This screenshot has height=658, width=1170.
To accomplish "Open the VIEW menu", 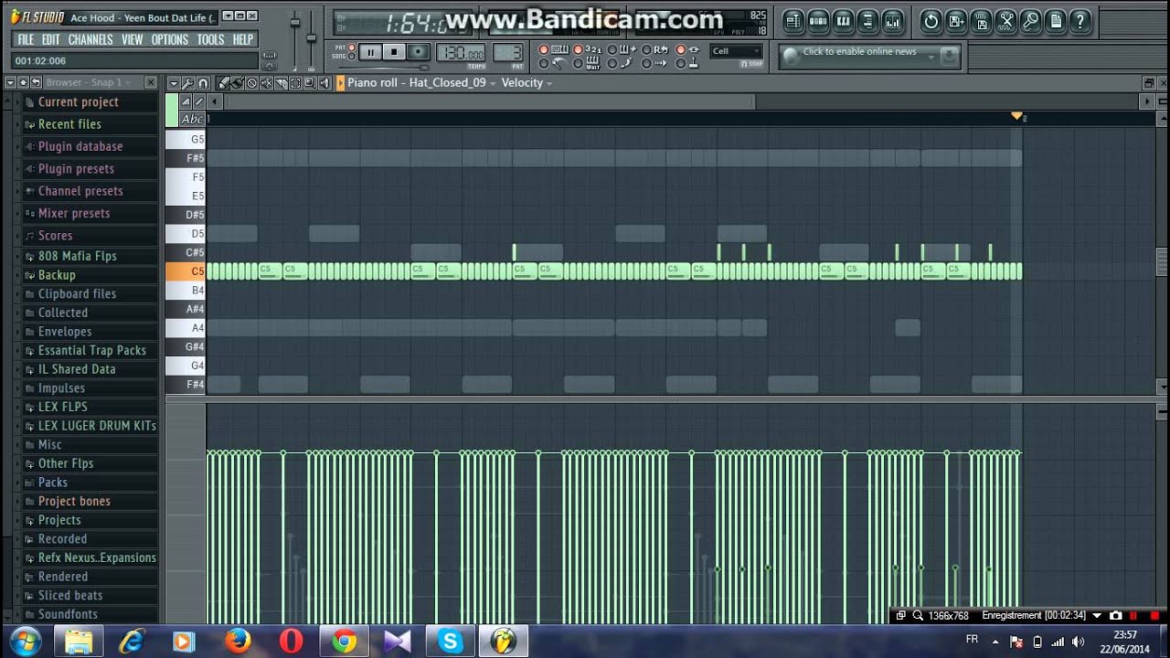I will coord(133,39).
